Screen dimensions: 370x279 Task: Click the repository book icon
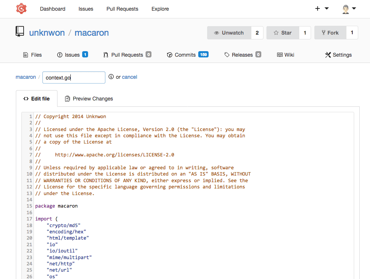20,32
